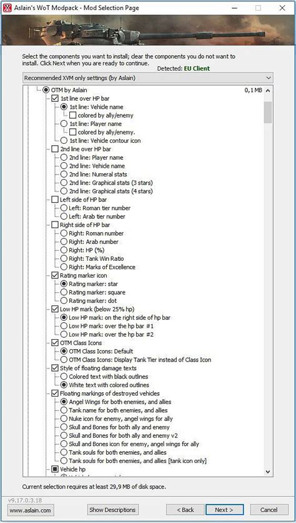
Task: Select Low HP mark: over the hp bar #1
Action: (x=64, y=326)
